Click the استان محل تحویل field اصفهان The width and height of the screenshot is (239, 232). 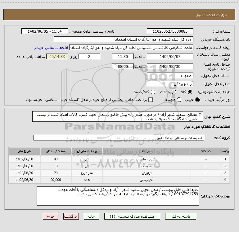(x=170, y=76)
